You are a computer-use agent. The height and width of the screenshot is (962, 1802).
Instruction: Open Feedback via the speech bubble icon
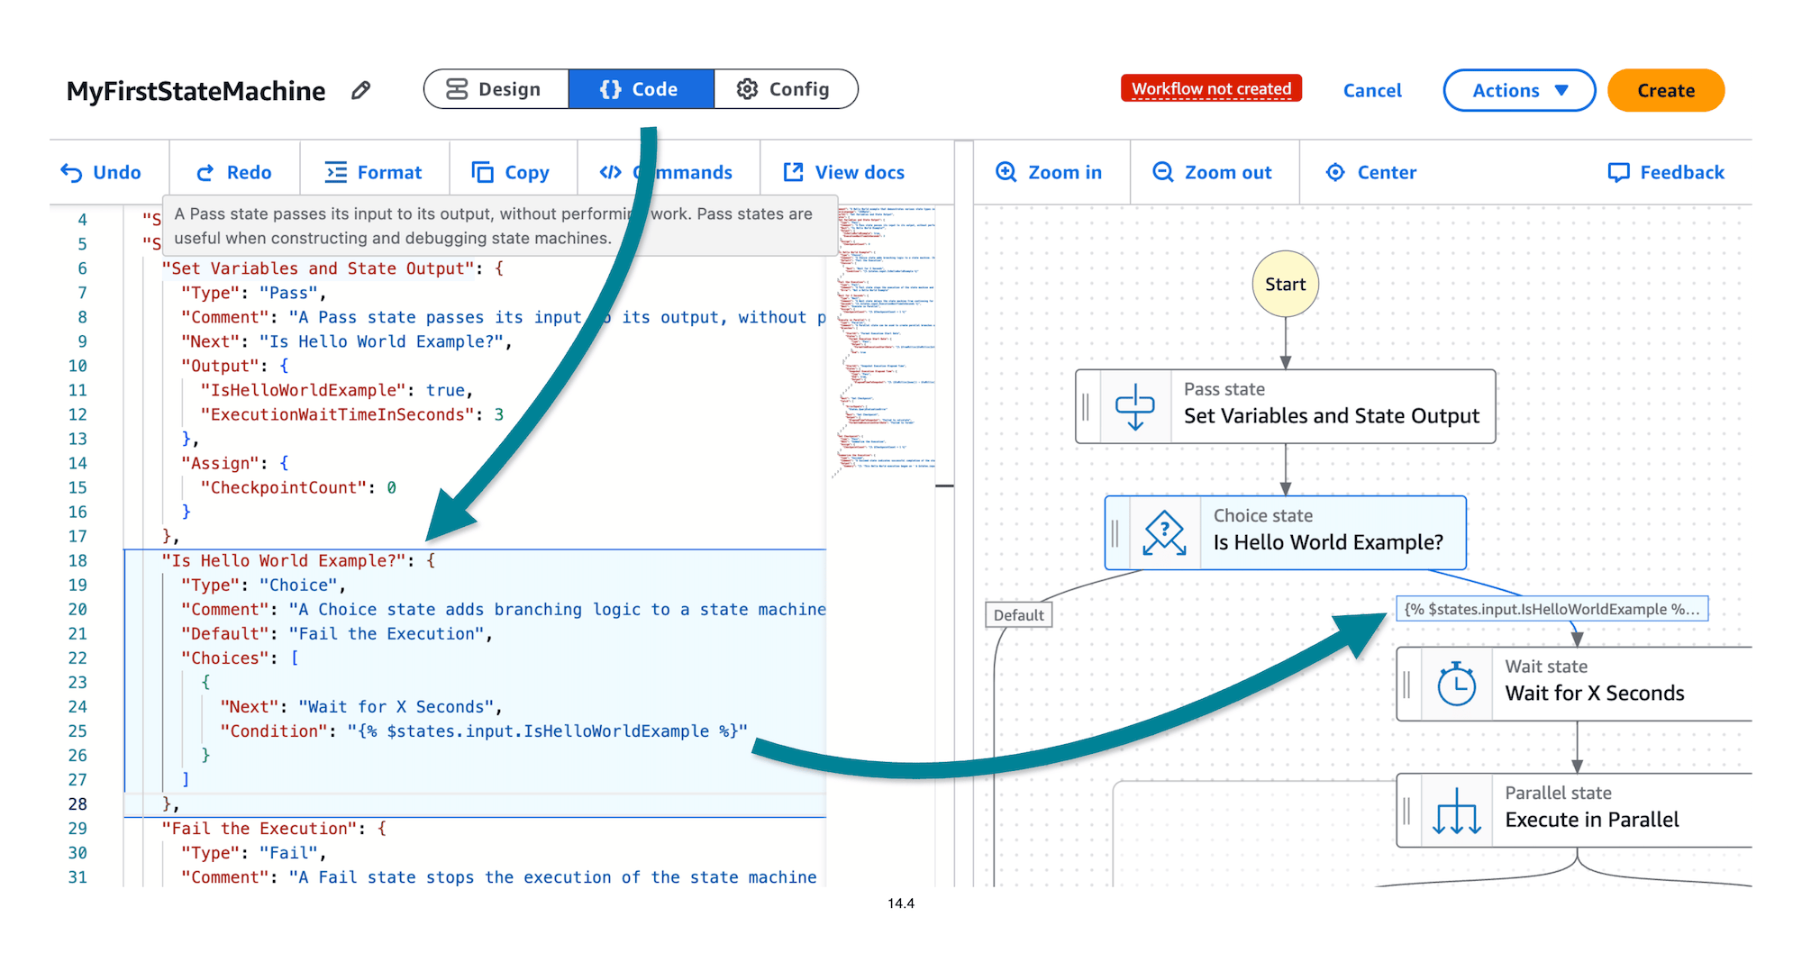point(1619,171)
